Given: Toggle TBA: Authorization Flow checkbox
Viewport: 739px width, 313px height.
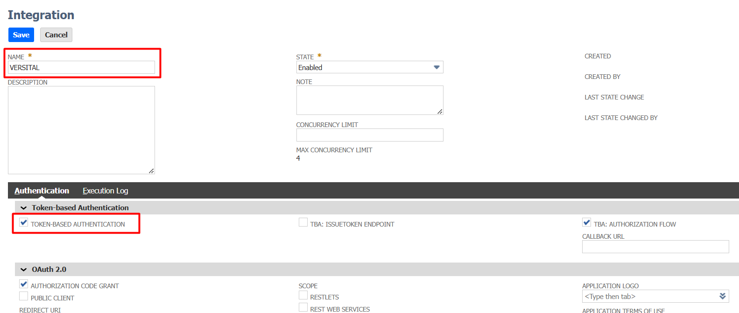Looking at the screenshot, I should (x=587, y=223).
